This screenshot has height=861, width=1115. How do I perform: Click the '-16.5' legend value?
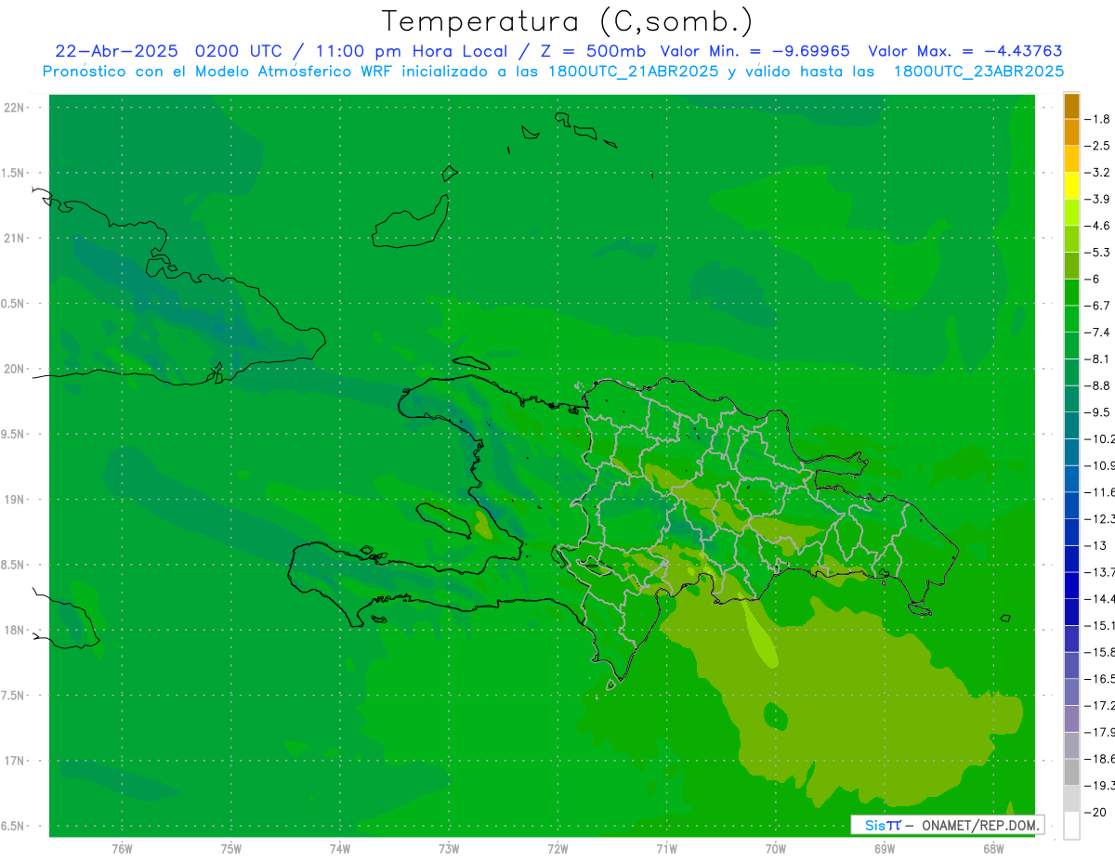[x=1100, y=679]
